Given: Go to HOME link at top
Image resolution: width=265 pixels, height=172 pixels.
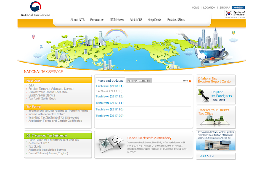Looking at the screenshot, I should [x=195, y=7].
